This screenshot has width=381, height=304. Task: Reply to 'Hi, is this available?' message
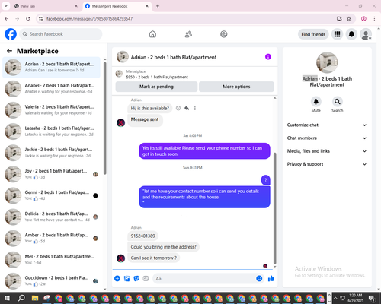click(187, 108)
